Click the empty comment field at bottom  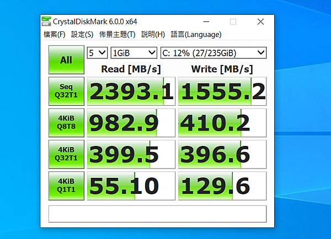157,214
